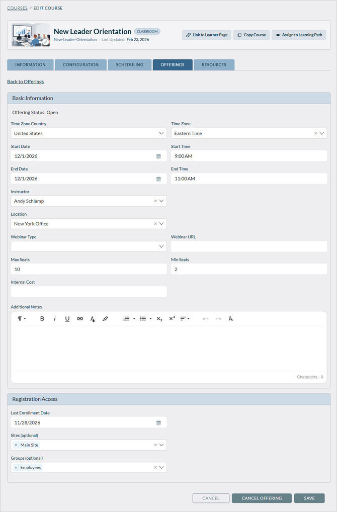Viewport: 337px width, 512px height.
Task: Clear the Andy Schlamp instructor selection
Action: (155, 201)
